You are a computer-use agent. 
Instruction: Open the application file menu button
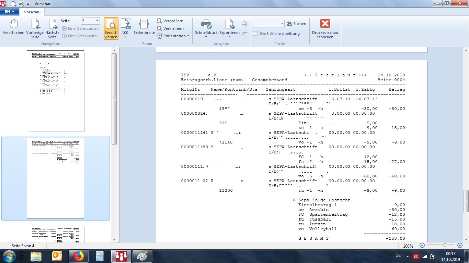coord(10,12)
